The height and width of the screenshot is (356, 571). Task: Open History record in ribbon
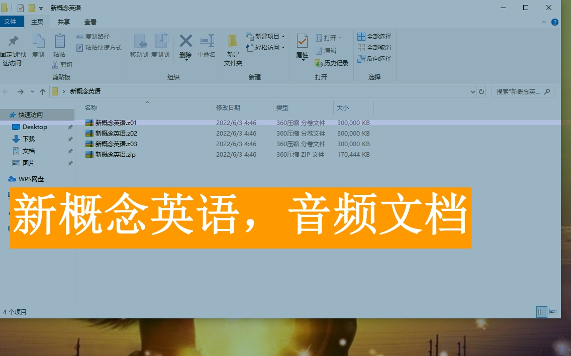click(332, 63)
